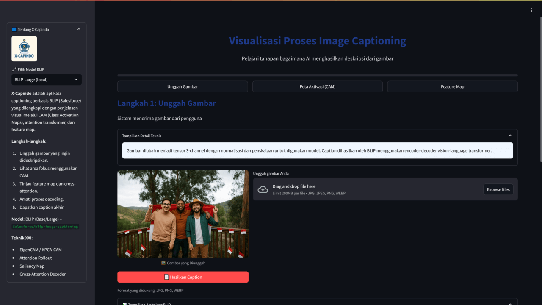Click the step progress bar

click(x=317, y=75)
